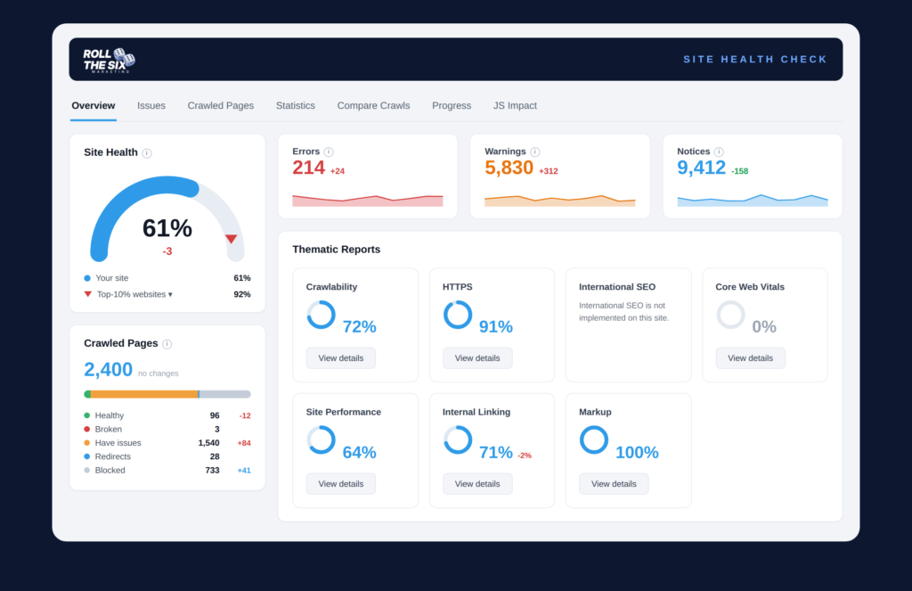
Task: Click the blue Your site legend dot
Action: click(87, 278)
